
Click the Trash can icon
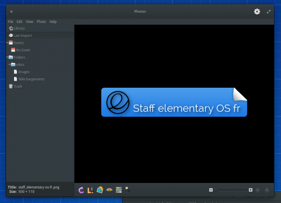pyautogui.click(x=11, y=86)
